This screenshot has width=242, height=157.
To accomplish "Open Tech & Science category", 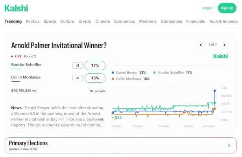I will pos(223,22).
